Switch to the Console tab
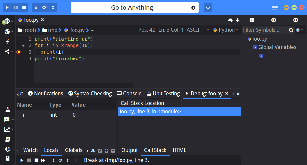Viewport: 307px width, 165px height. pos(129,93)
